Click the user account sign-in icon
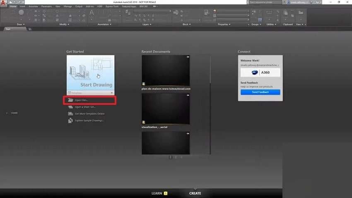 (x=289, y=2)
